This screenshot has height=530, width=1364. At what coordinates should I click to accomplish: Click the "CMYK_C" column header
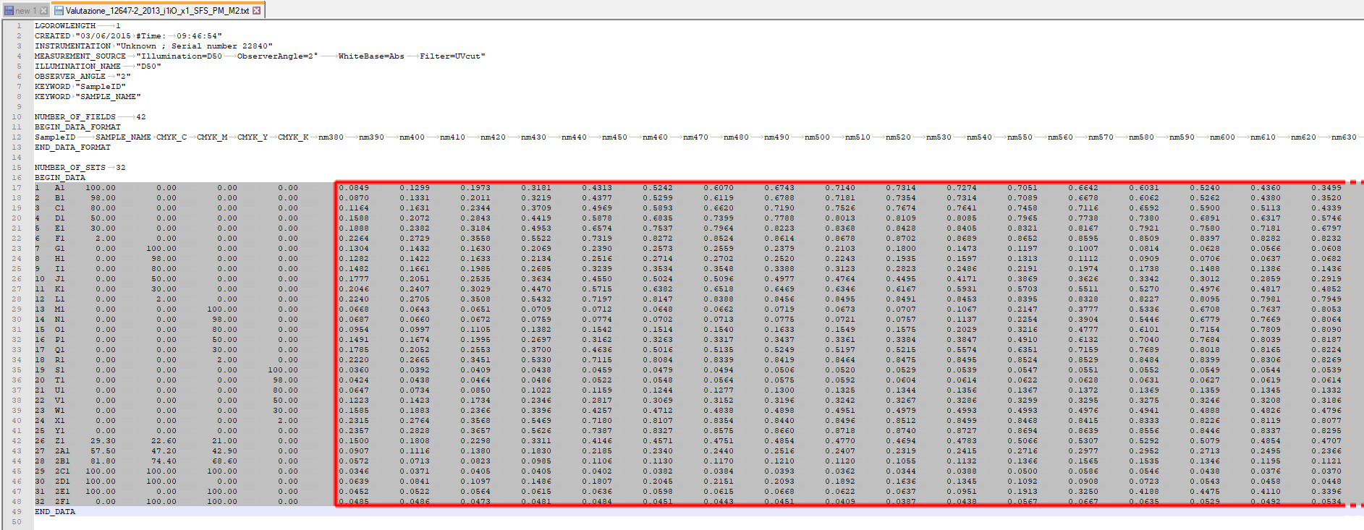(171, 137)
